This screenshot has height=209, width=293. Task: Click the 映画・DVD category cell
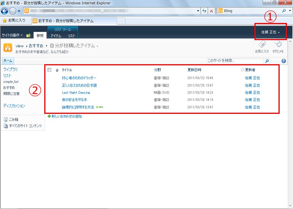pos(161,92)
